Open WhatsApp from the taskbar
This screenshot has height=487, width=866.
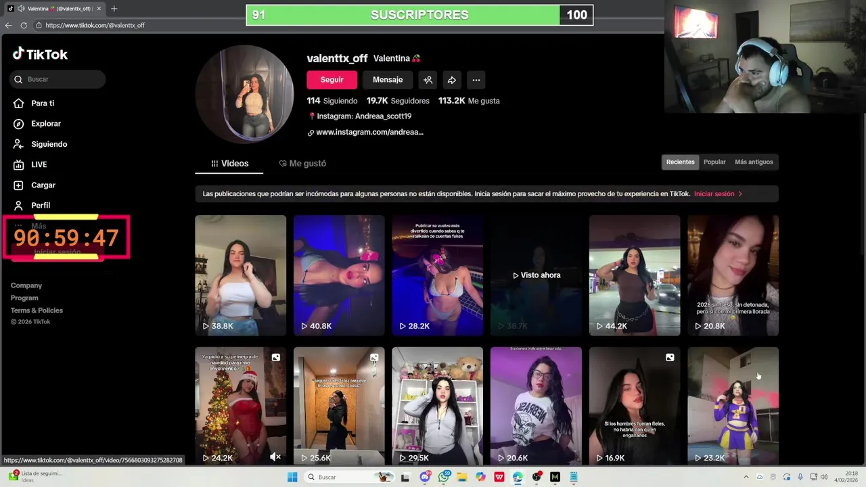444,477
